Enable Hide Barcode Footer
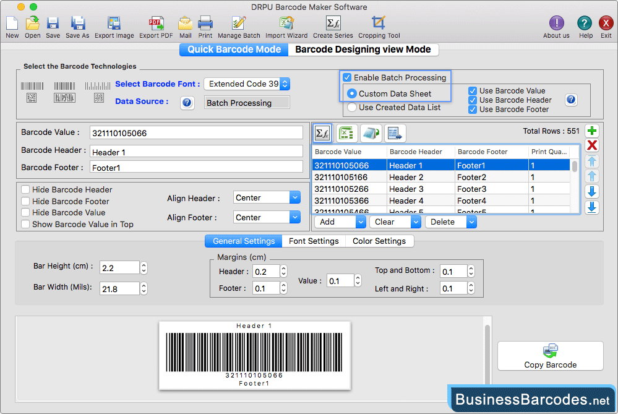The image size is (618, 414). 25,201
